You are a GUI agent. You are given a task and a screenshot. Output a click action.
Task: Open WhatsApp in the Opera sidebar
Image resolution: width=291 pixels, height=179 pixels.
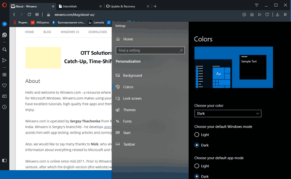[x=4, y=35]
